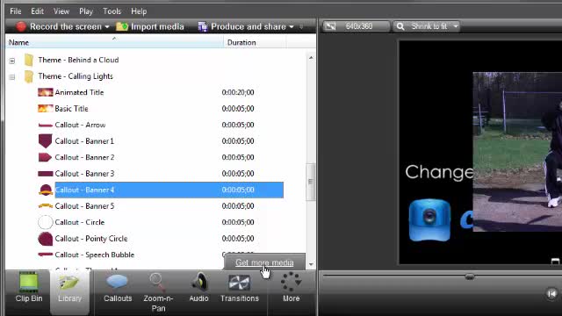The image size is (562, 316).
Task: Select the Callout - Arrow icon
Action: 45,125
